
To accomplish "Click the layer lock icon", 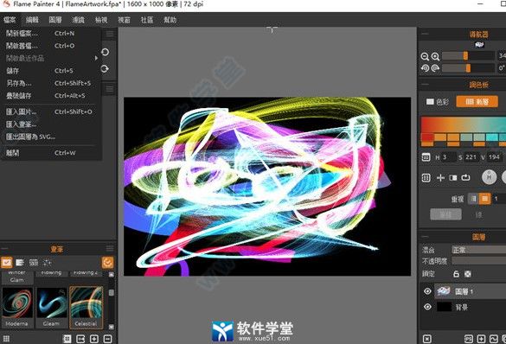I will tap(456, 274).
